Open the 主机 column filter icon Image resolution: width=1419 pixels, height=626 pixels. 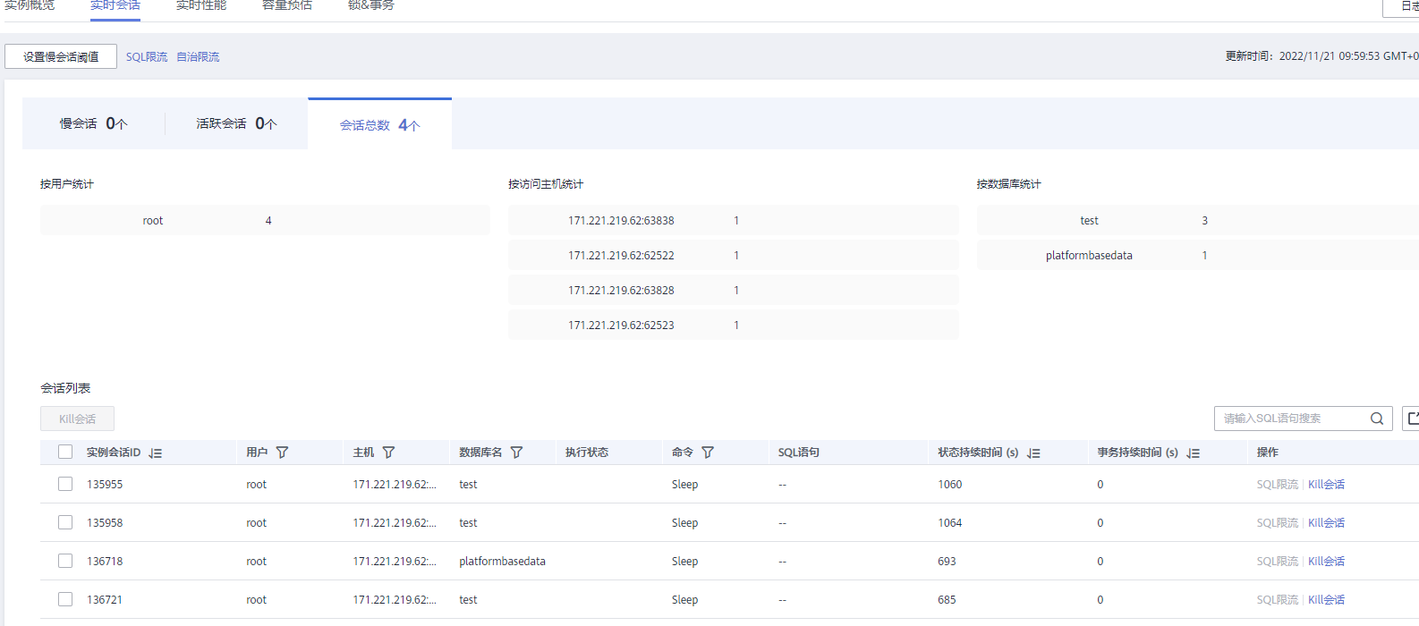click(x=388, y=453)
